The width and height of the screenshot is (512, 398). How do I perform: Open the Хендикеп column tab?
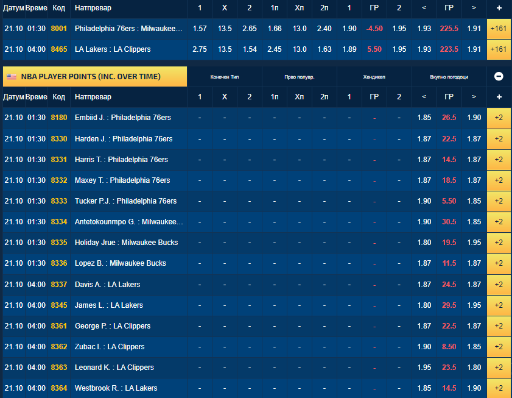(x=374, y=77)
